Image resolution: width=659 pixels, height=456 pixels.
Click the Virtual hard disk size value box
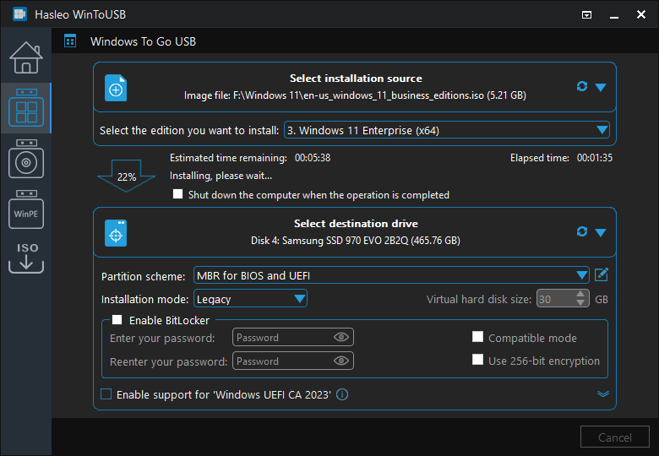coord(556,299)
